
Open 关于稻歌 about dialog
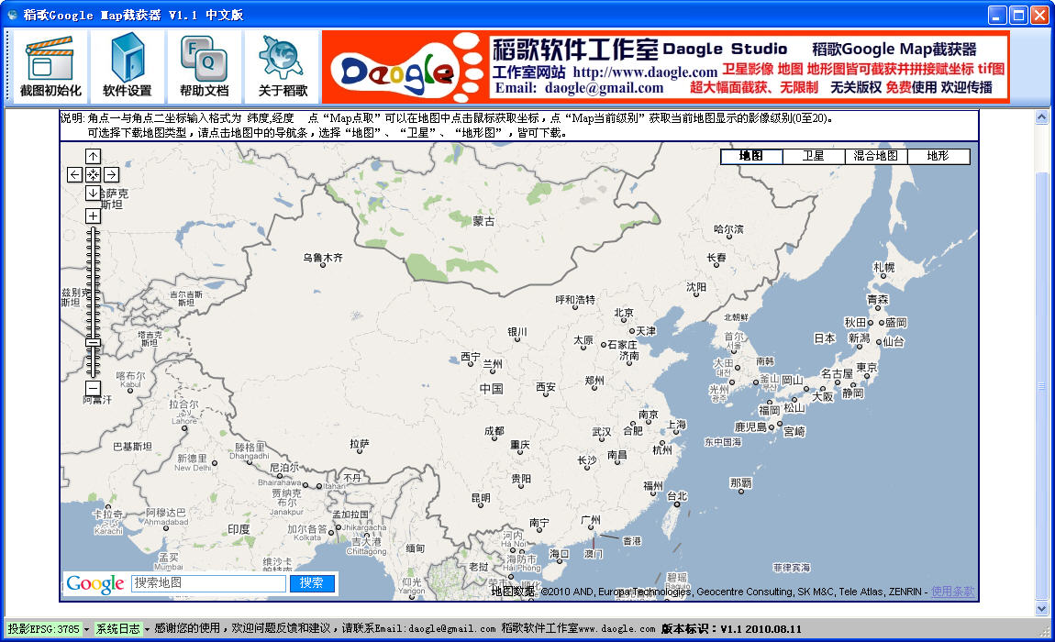tap(283, 67)
